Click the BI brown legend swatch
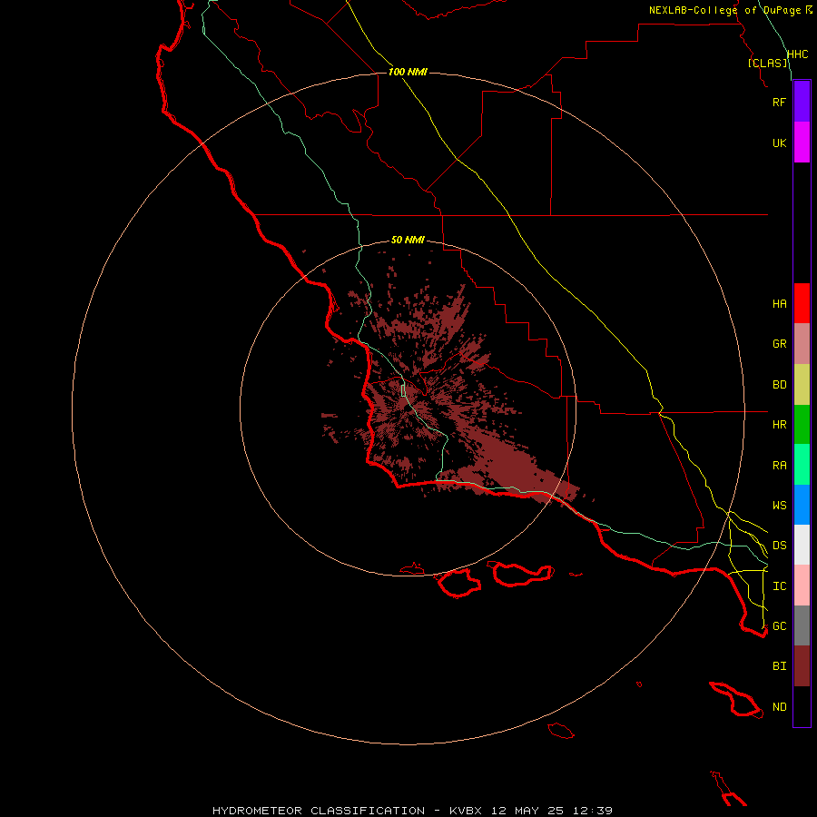Screen dimensions: 817x817 click(x=802, y=666)
